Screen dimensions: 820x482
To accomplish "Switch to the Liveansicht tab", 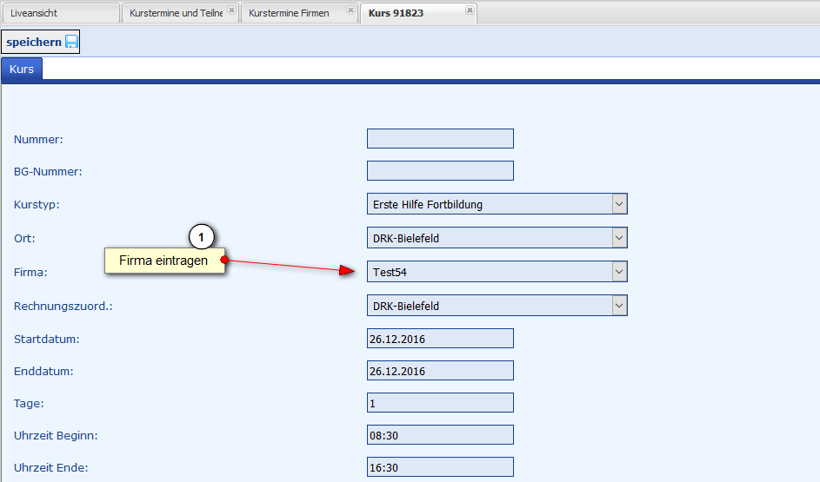I will tap(59, 13).
